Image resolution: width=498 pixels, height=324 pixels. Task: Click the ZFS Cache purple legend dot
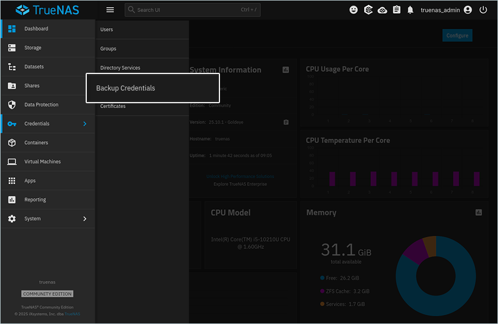click(322, 291)
